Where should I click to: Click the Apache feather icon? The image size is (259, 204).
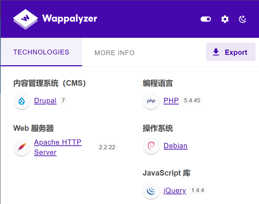click(22, 147)
